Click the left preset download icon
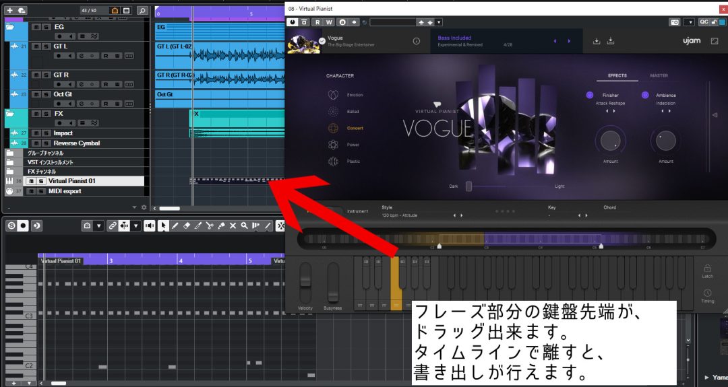Image resolution: width=728 pixels, height=387 pixels. 597,41
